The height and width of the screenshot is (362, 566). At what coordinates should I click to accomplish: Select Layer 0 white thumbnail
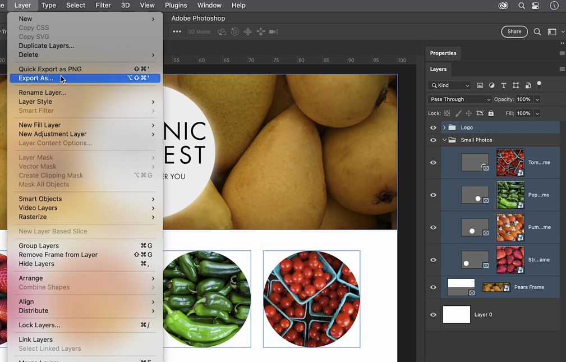(457, 315)
